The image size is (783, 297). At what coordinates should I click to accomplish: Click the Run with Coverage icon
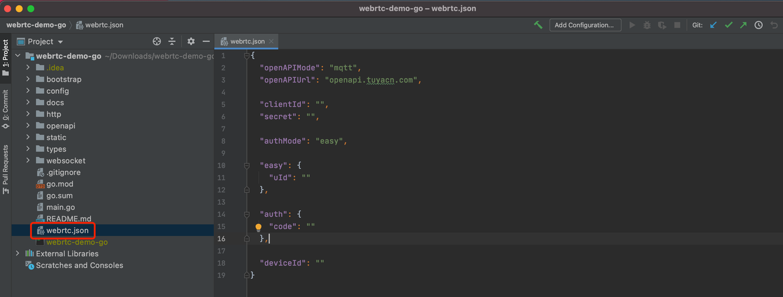pos(662,25)
